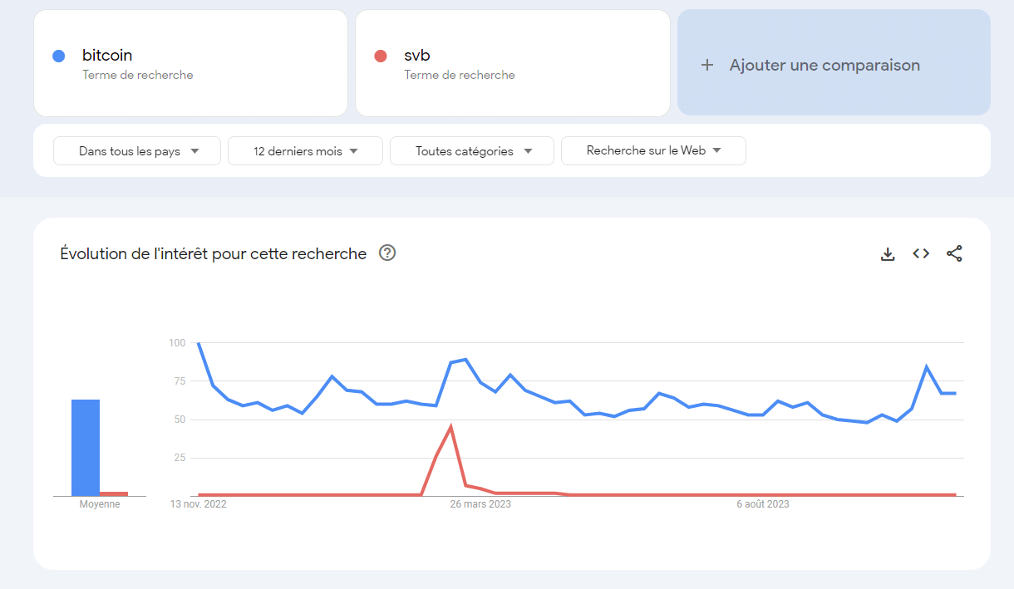Select the Ajouter une comparaison button
Image resolution: width=1014 pixels, height=589 pixels.
tap(834, 62)
